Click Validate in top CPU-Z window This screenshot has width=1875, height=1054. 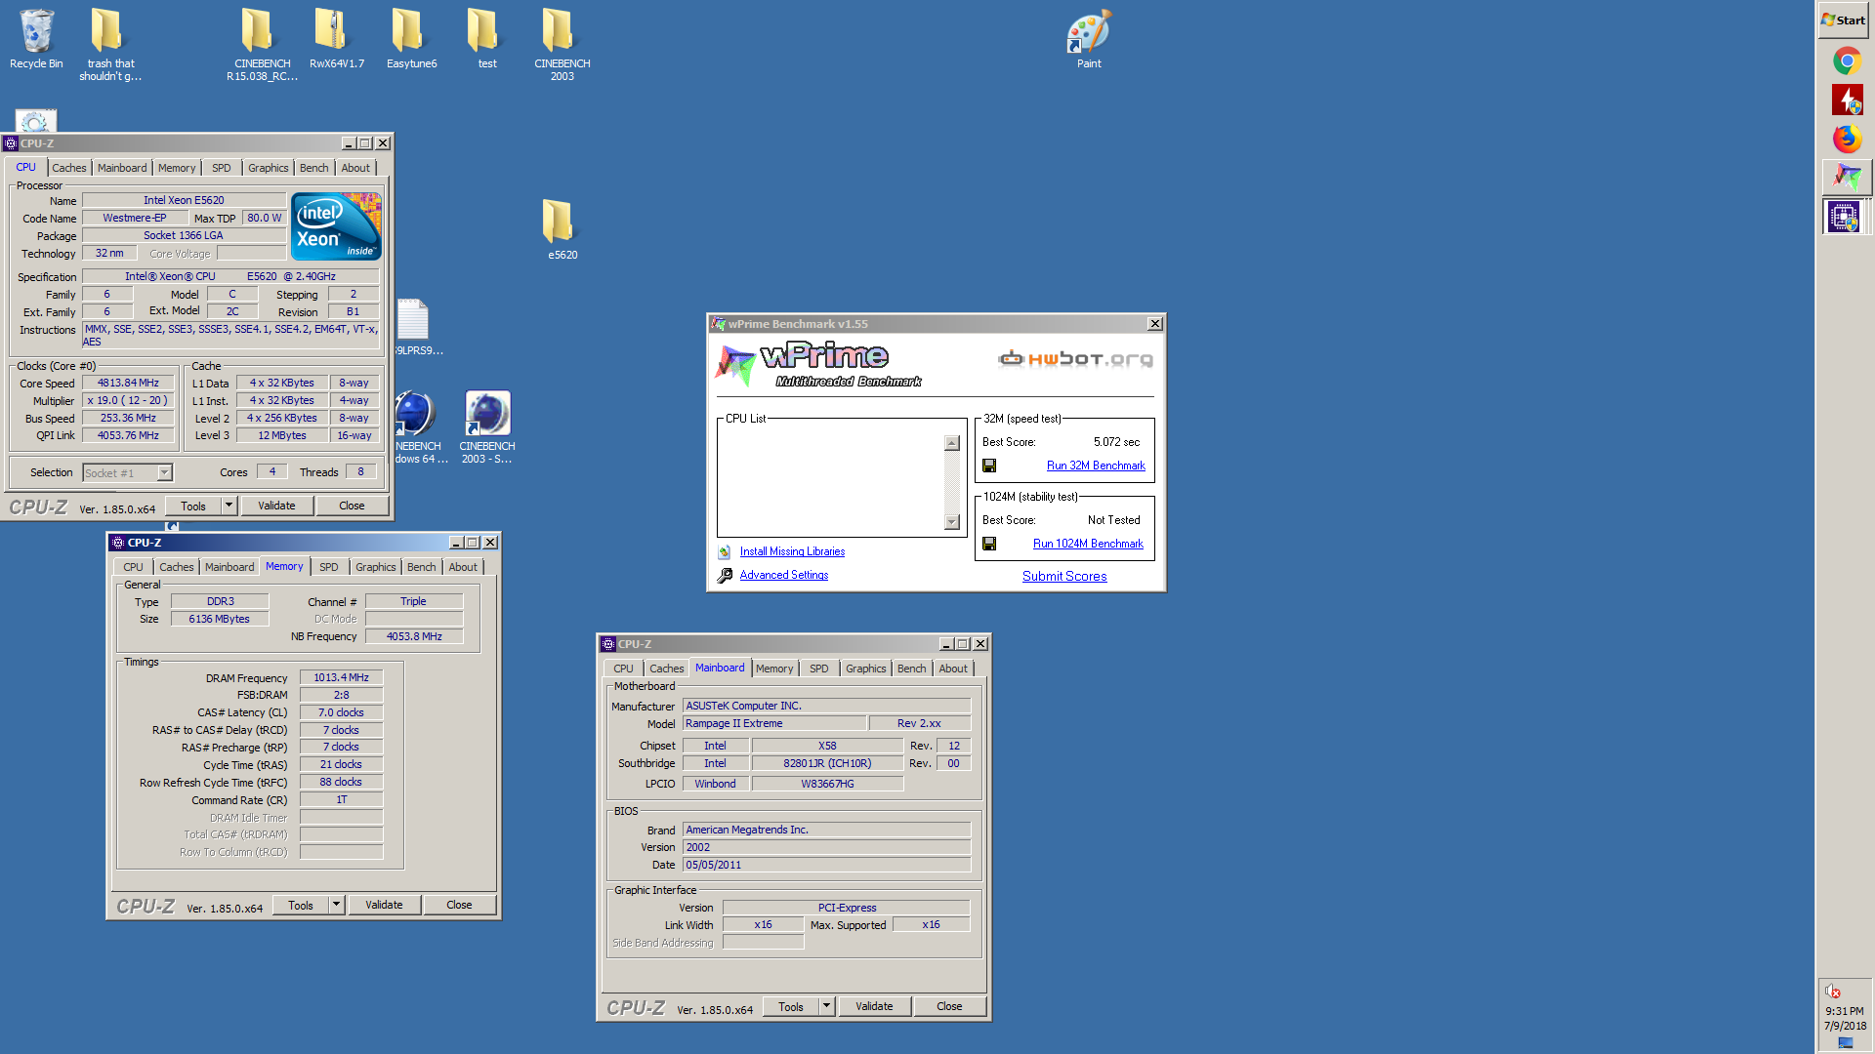[276, 506]
